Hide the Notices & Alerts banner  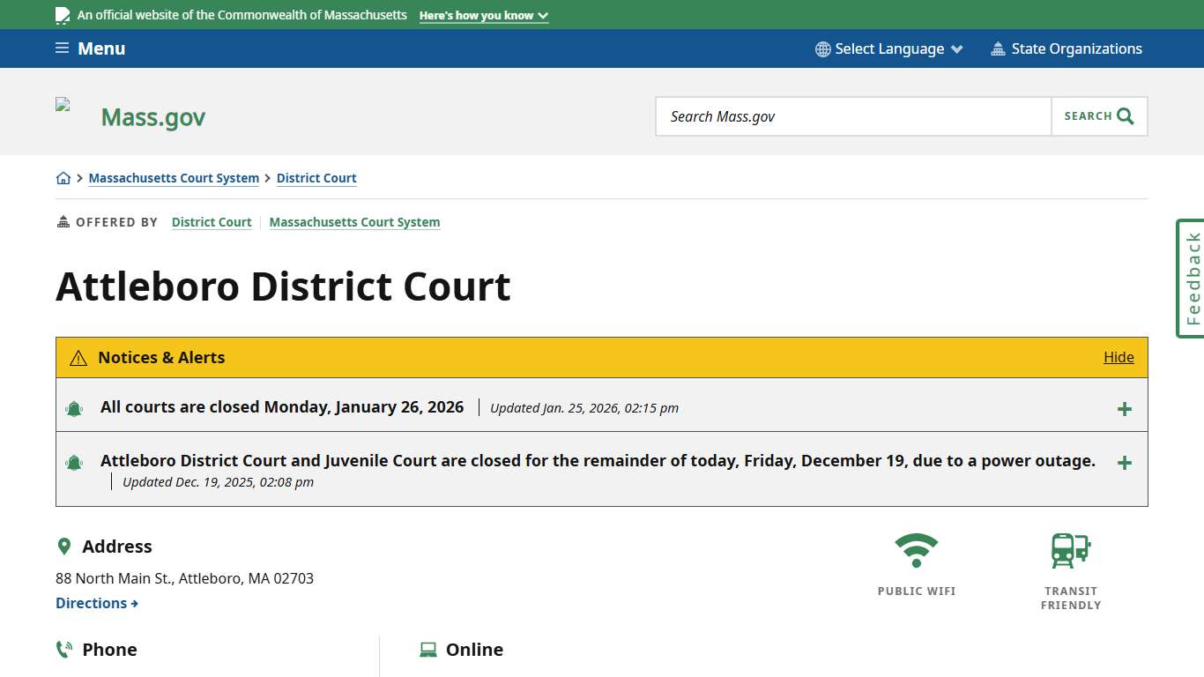pos(1118,357)
